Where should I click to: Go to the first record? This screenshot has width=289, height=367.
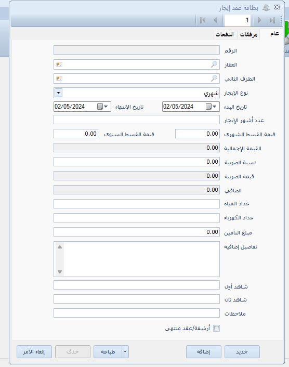click(203, 20)
